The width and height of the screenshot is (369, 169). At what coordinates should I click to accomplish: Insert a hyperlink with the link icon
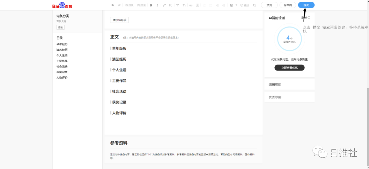coord(164,5)
